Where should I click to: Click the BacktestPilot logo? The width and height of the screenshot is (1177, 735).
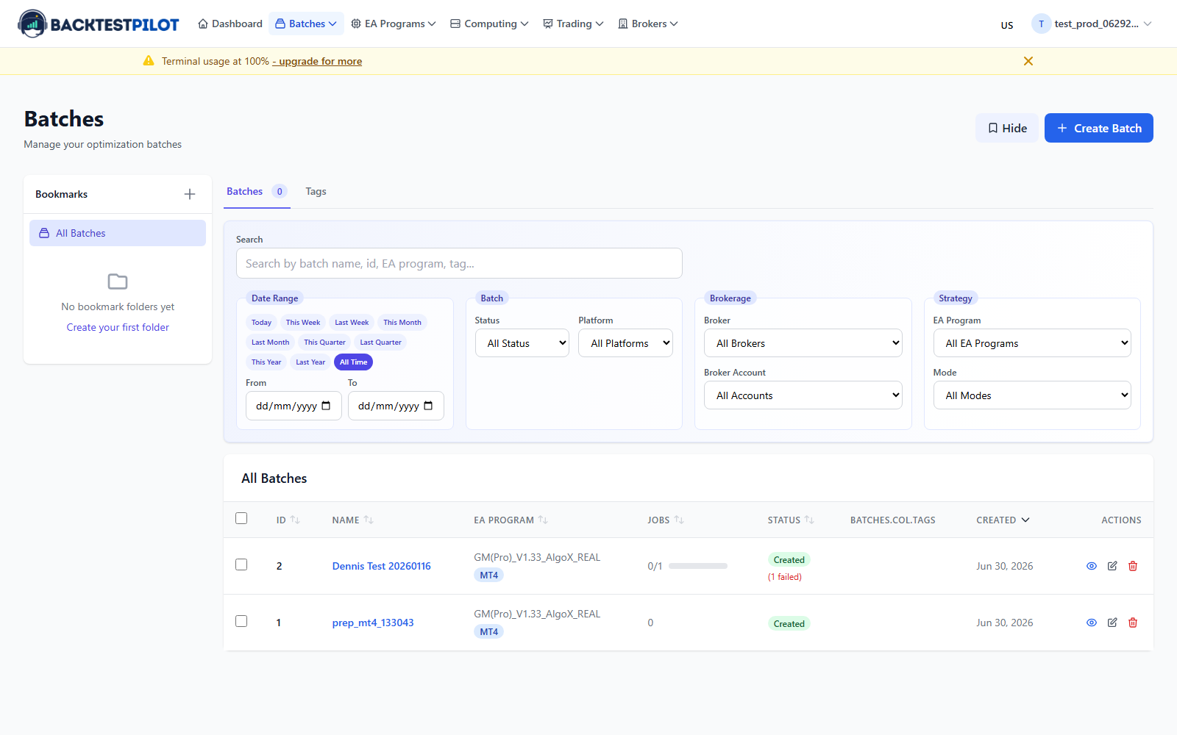click(99, 24)
